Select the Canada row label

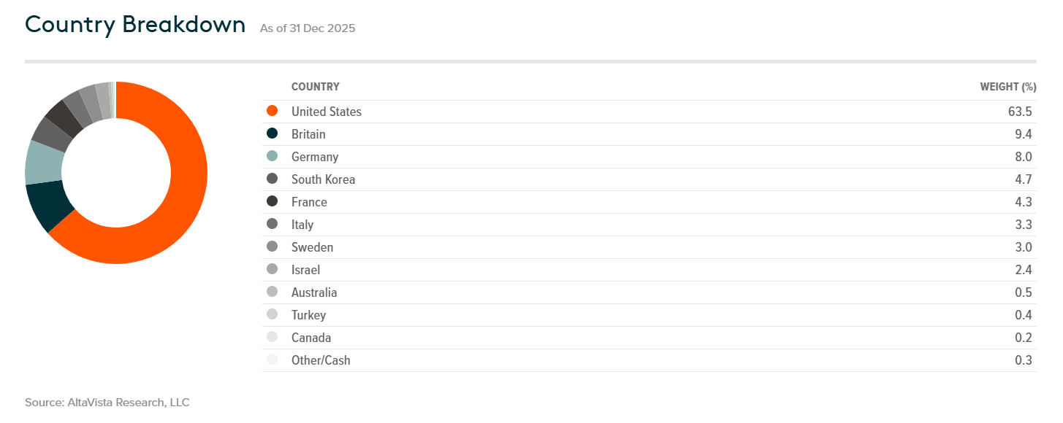[x=311, y=338]
